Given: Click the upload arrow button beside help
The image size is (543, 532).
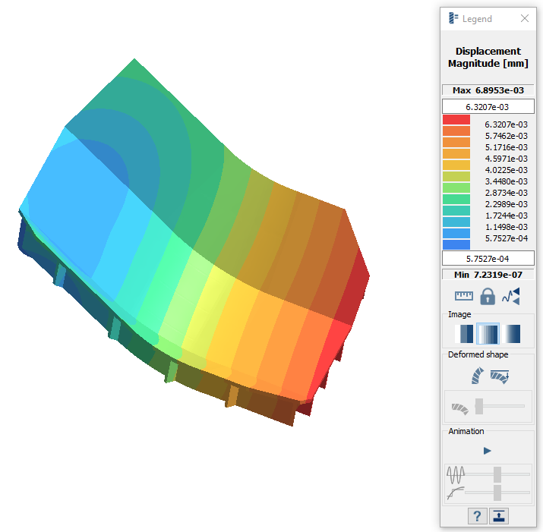Looking at the screenshot, I should click(x=499, y=517).
